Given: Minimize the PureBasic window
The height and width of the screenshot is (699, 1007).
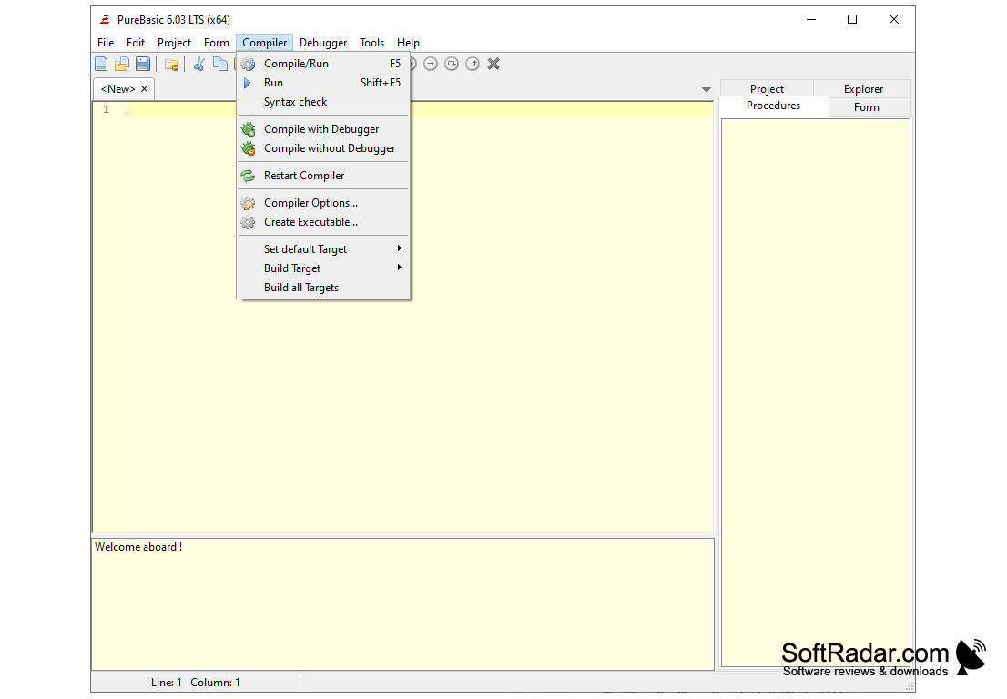Looking at the screenshot, I should [811, 19].
